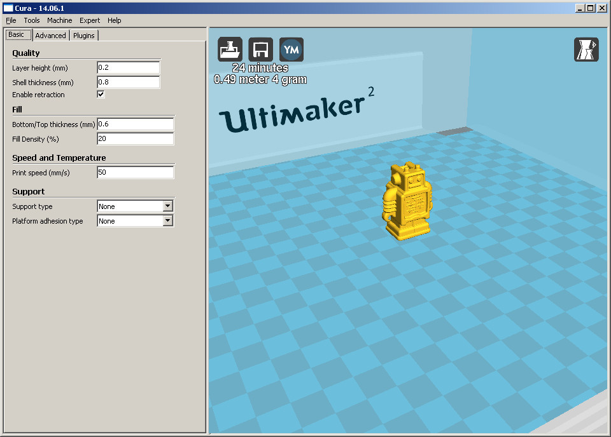Open the Support type dropdown
Viewport: 611px width, 437px height.
(x=135, y=206)
